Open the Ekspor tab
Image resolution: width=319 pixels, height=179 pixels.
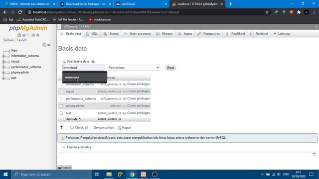[164, 34]
